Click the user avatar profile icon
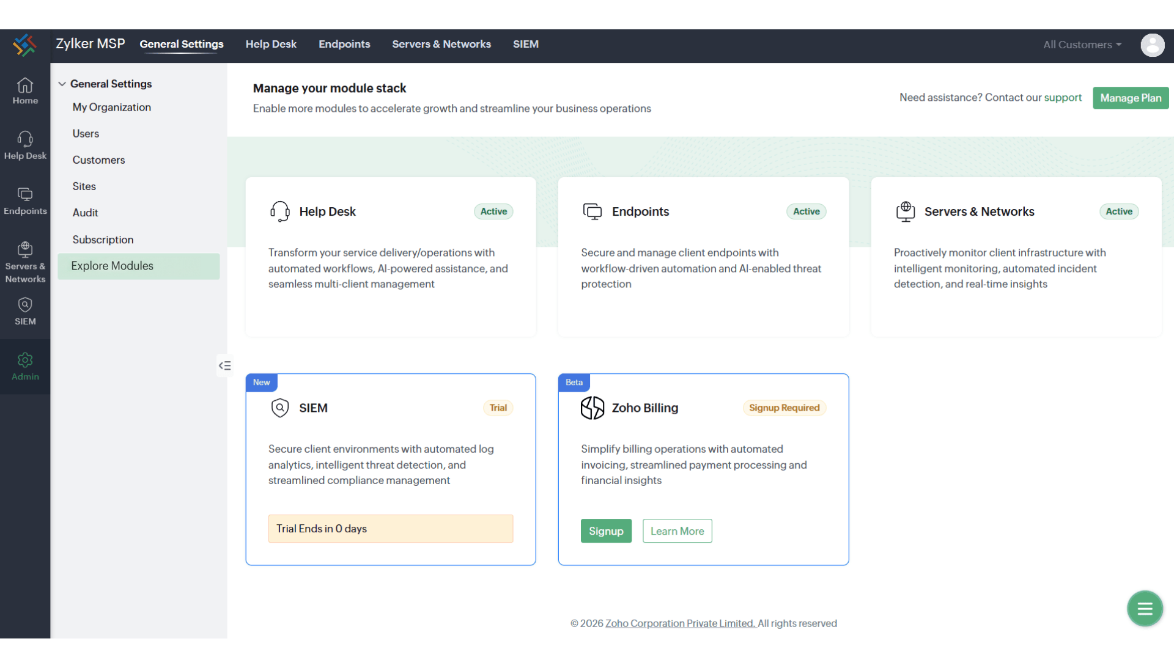This screenshot has width=1174, height=660. click(x=1152, y=45)
